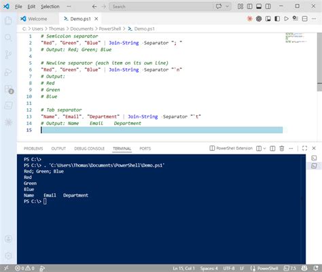Image resolution: width=322 pixels, height=272 pixels.
Task: Toggle the Secondary Side Bar
Action: coord(268,6)
